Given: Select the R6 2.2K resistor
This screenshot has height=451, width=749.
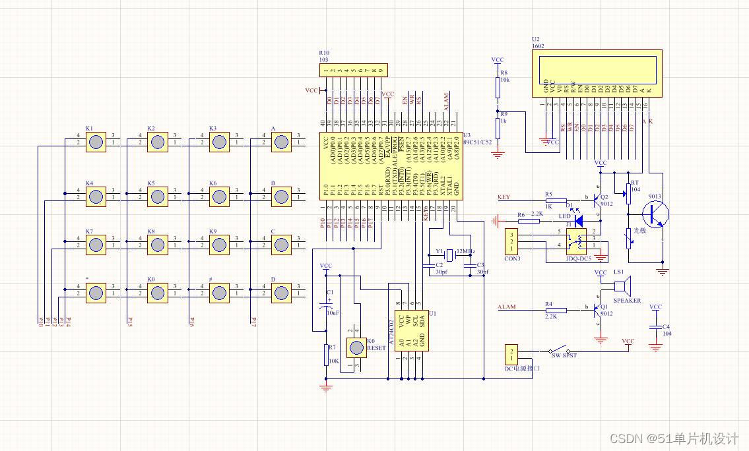Looking at the screenshot, I should point(529,221).
